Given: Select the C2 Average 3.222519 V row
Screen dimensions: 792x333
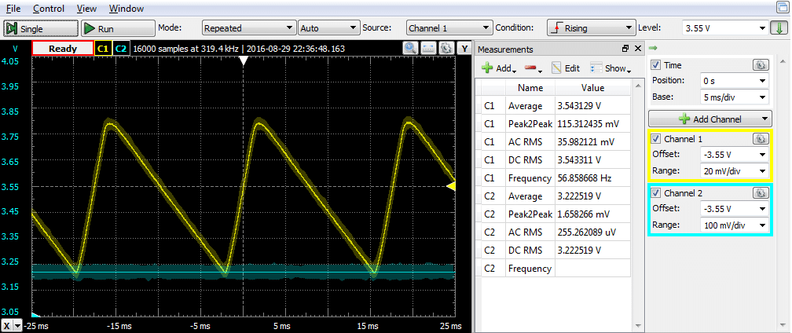Looking at the screenshot, I should [555, 196].
